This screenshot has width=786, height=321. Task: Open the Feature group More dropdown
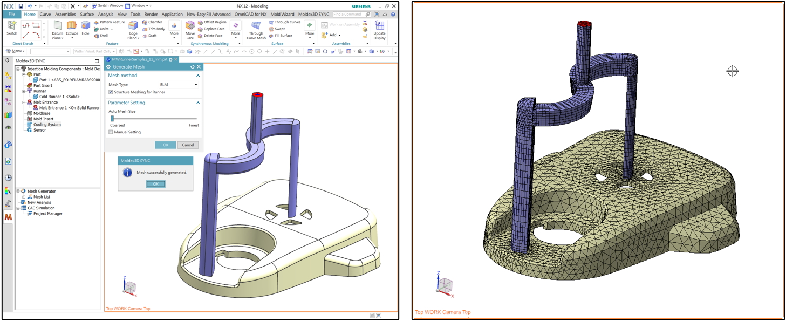(x=174, y=29)
